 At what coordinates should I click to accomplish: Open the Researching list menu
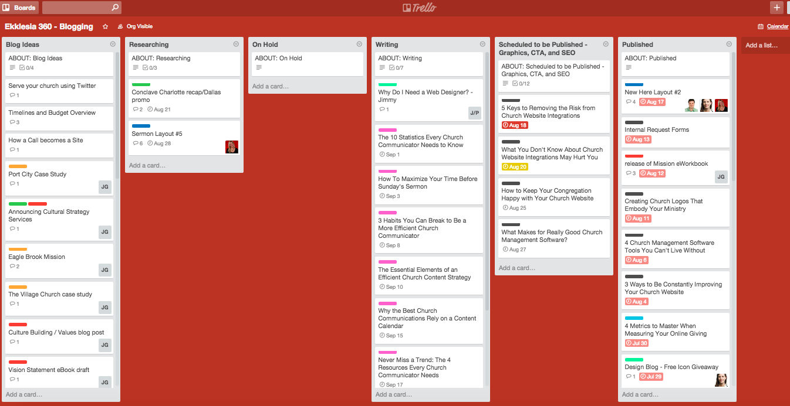click(235, 44)
